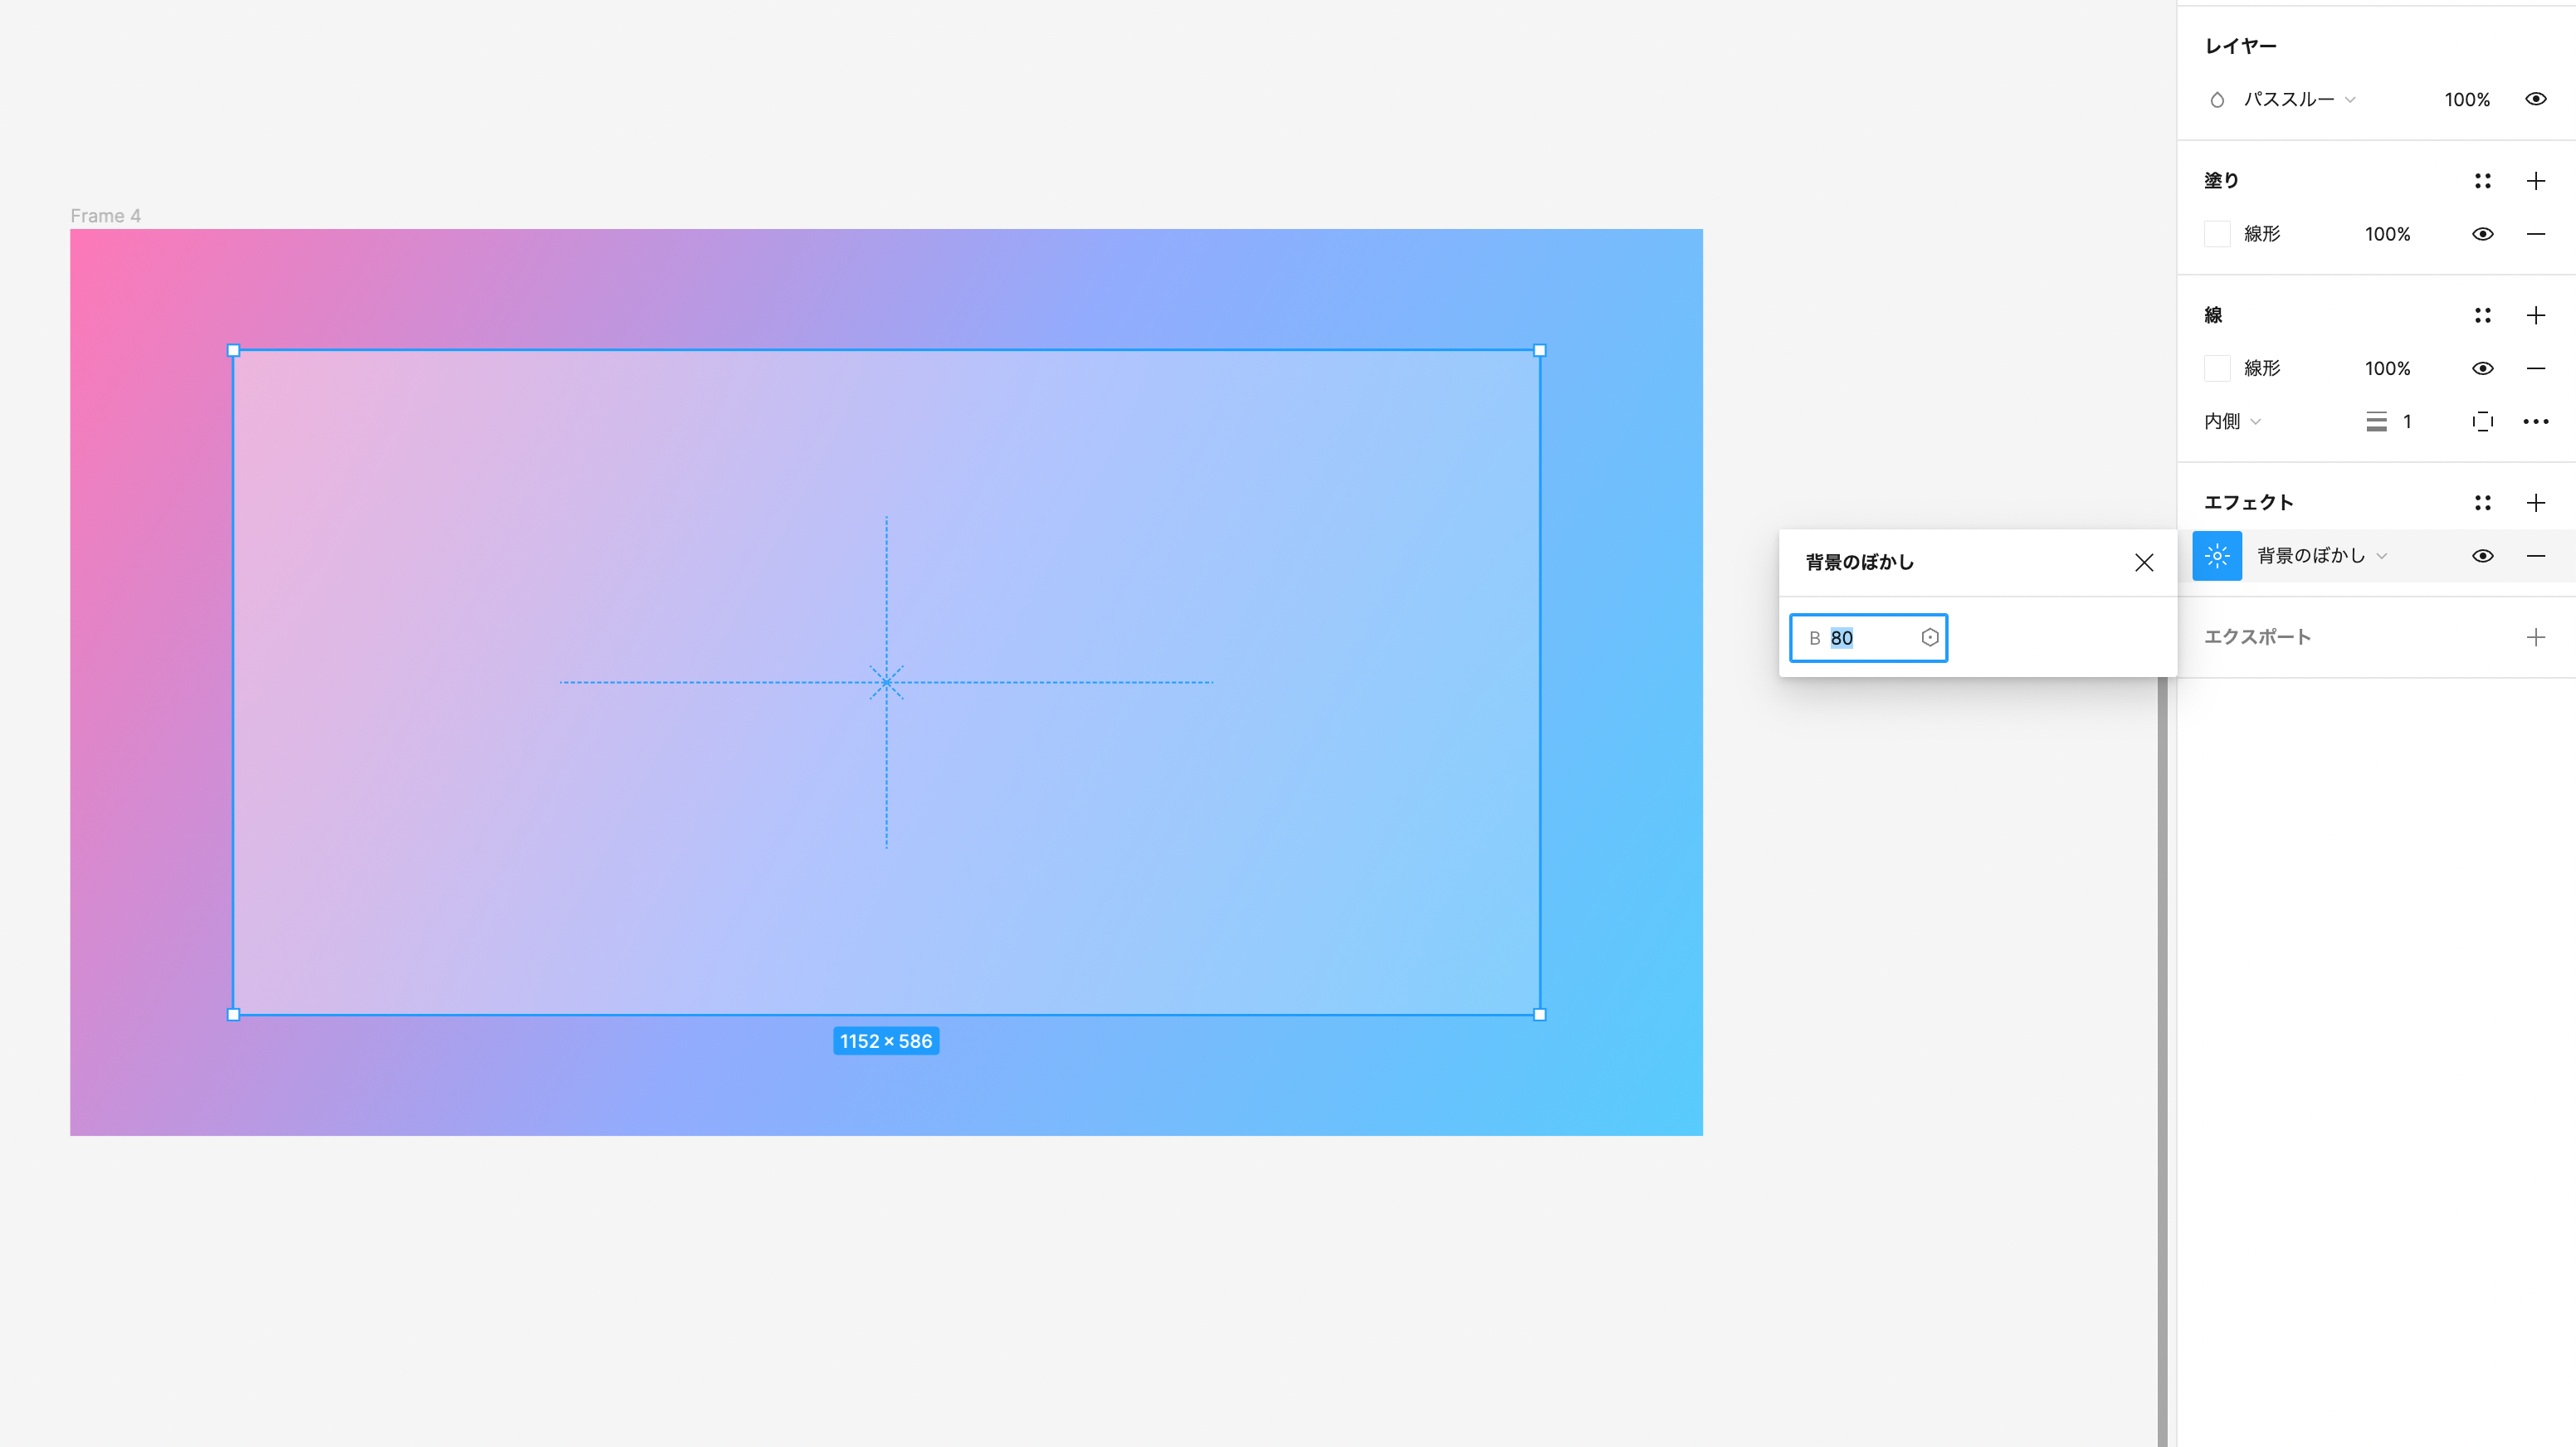The image size is (2576, 1447).
Task: Edit the stroke weight value 1
Action: click(x=2407, y=422)
